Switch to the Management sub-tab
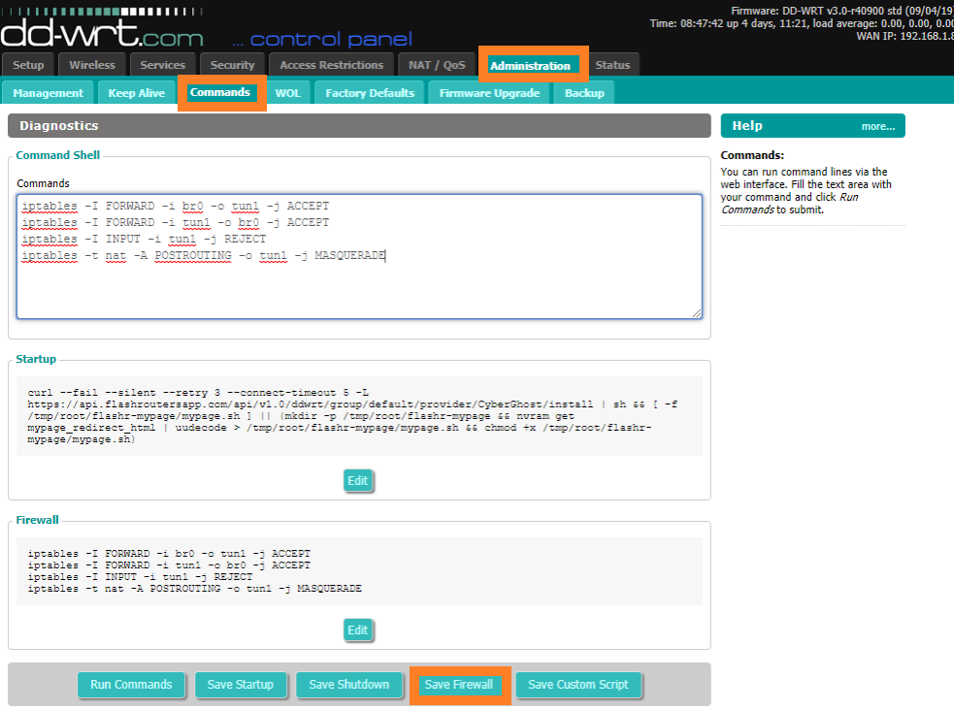954x710 pixels. click(49, 93)
